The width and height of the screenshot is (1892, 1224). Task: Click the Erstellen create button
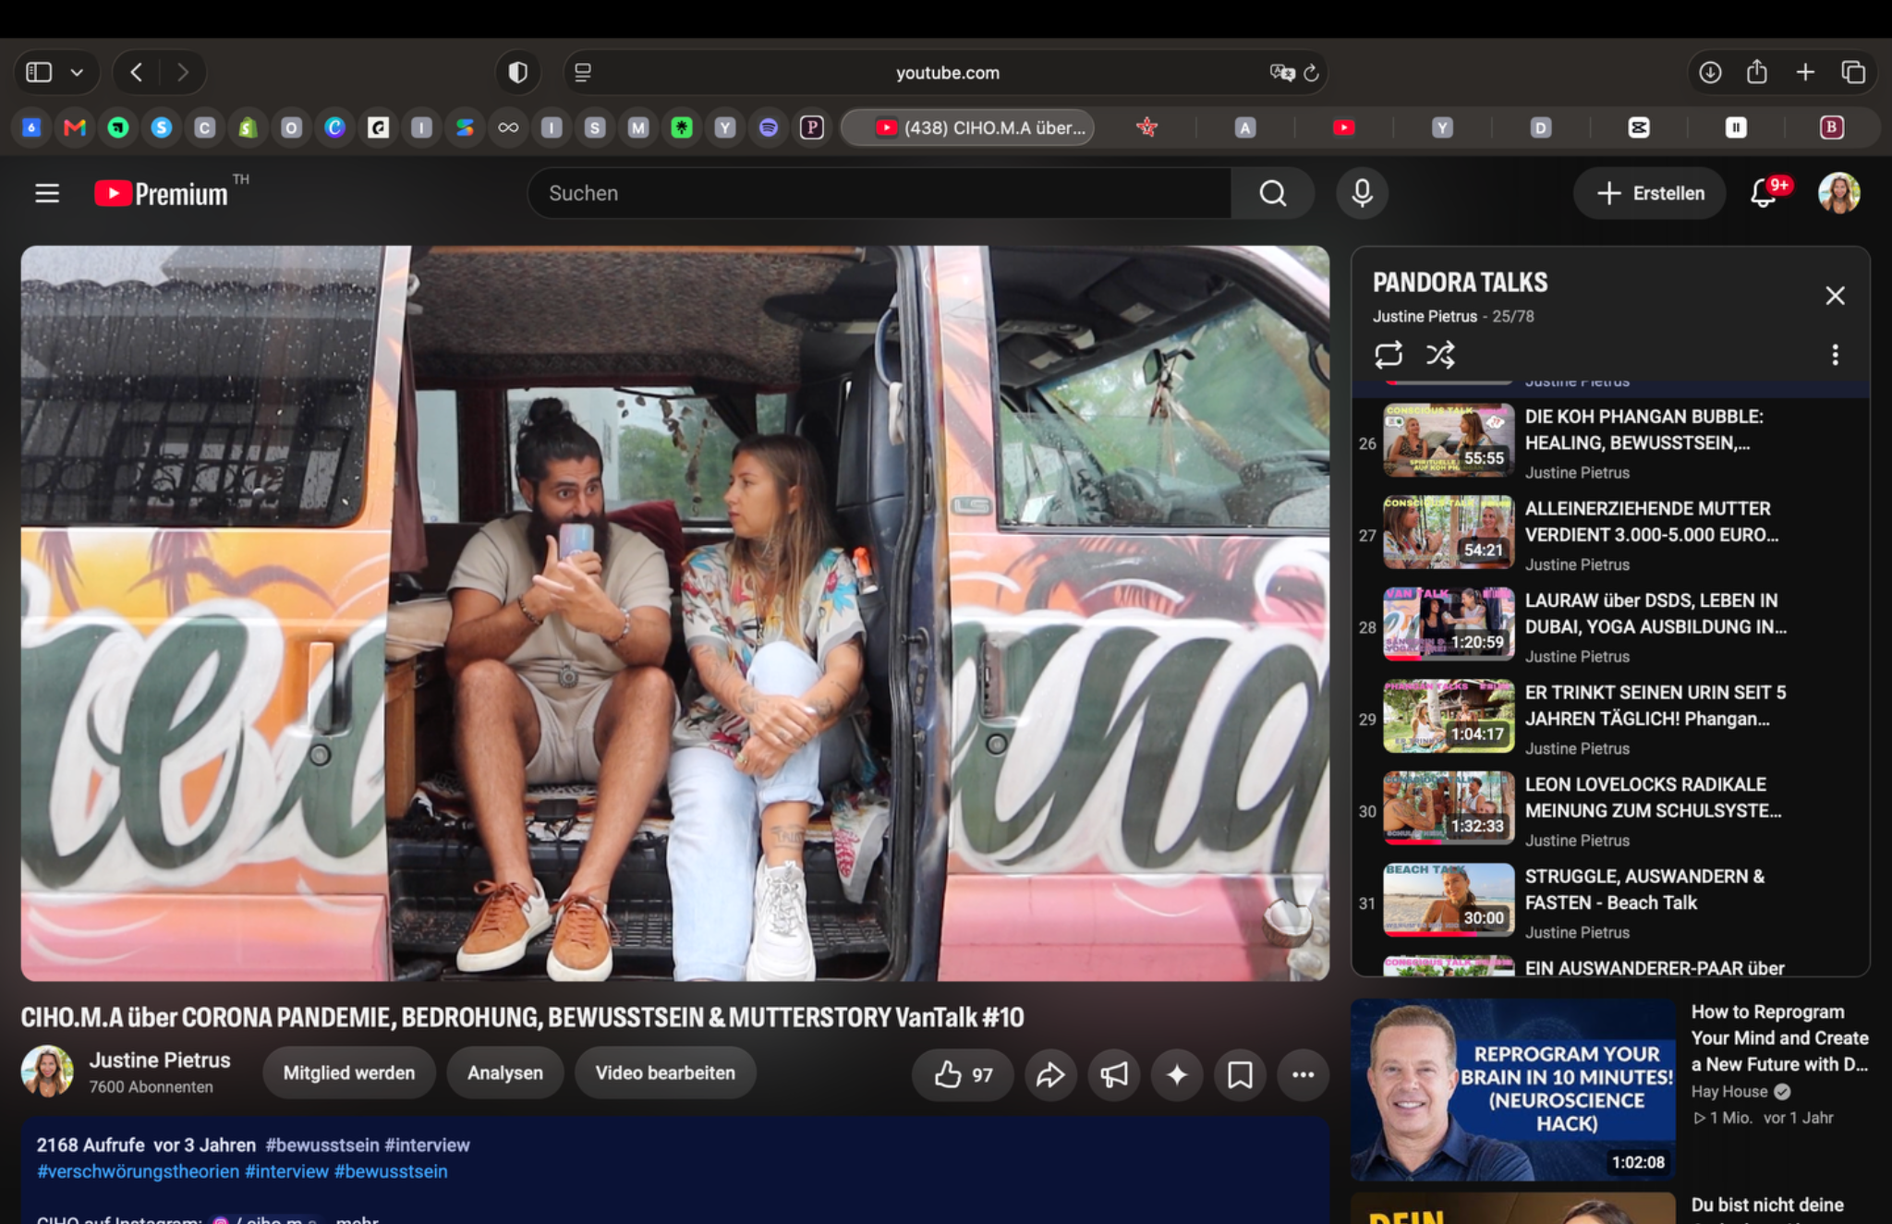1649,193
